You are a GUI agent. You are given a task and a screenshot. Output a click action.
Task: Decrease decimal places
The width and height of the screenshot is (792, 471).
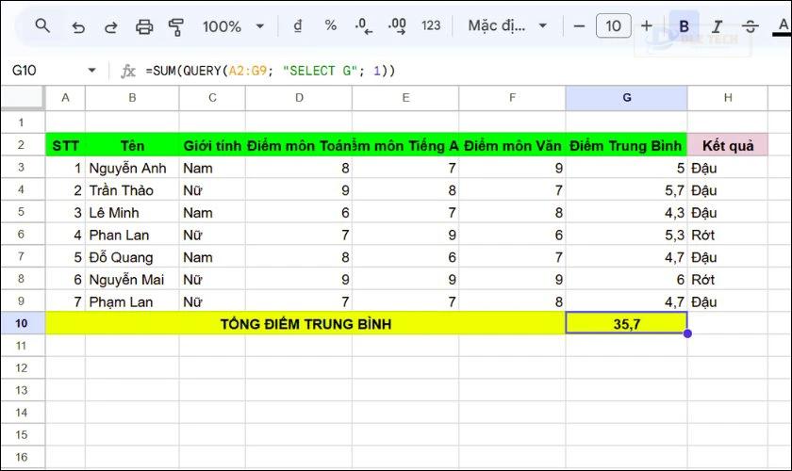[x=363, y=25]
